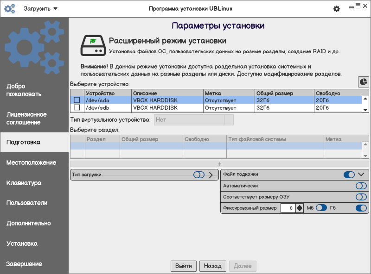Open the pie chart partition editor button
Image resolution: width=371 pixels, height=274 pixels.
[x=363, y=81]
